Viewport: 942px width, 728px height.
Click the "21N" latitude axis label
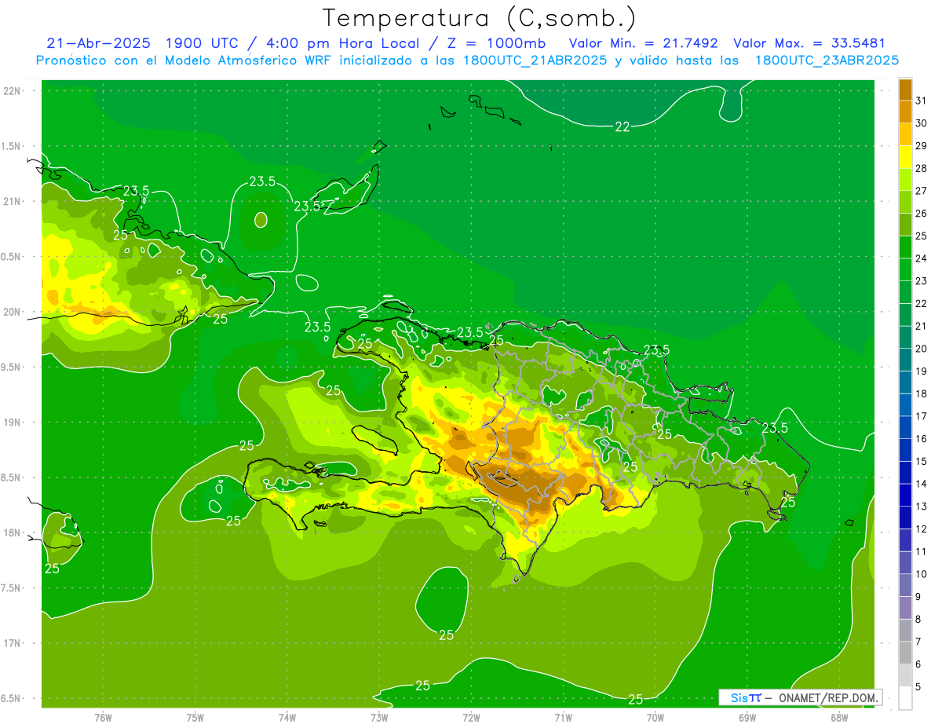[13, 201]
